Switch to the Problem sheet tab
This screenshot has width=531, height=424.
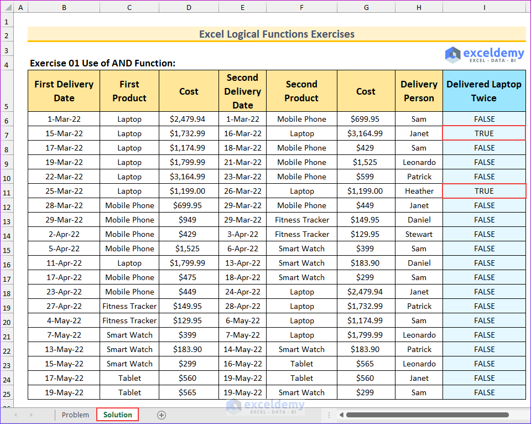pyautogui.click(x=75, y=415)
